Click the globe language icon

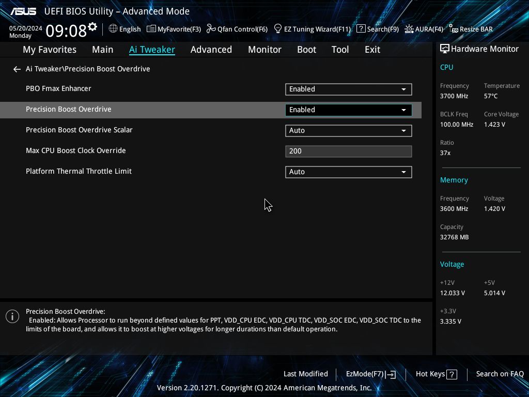click(113, 29)
